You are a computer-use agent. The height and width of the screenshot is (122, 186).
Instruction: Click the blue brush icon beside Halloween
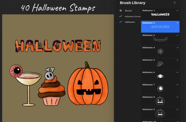pyautogui.click(x=121, y=22)
